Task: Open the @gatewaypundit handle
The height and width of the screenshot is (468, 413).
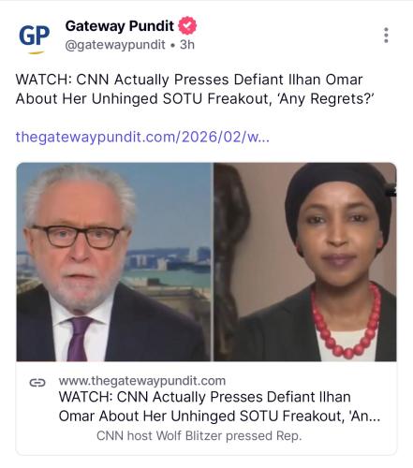Action: coord(115,45)
